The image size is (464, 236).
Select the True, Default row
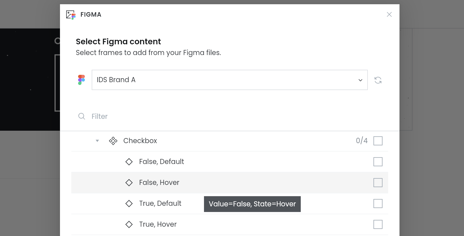tap(230, 204)
